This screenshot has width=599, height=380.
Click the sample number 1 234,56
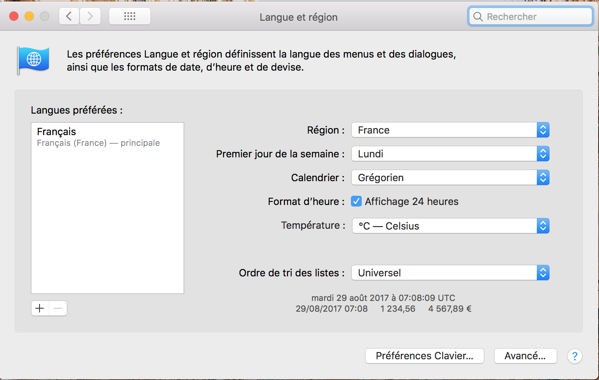tap(398, 309)
